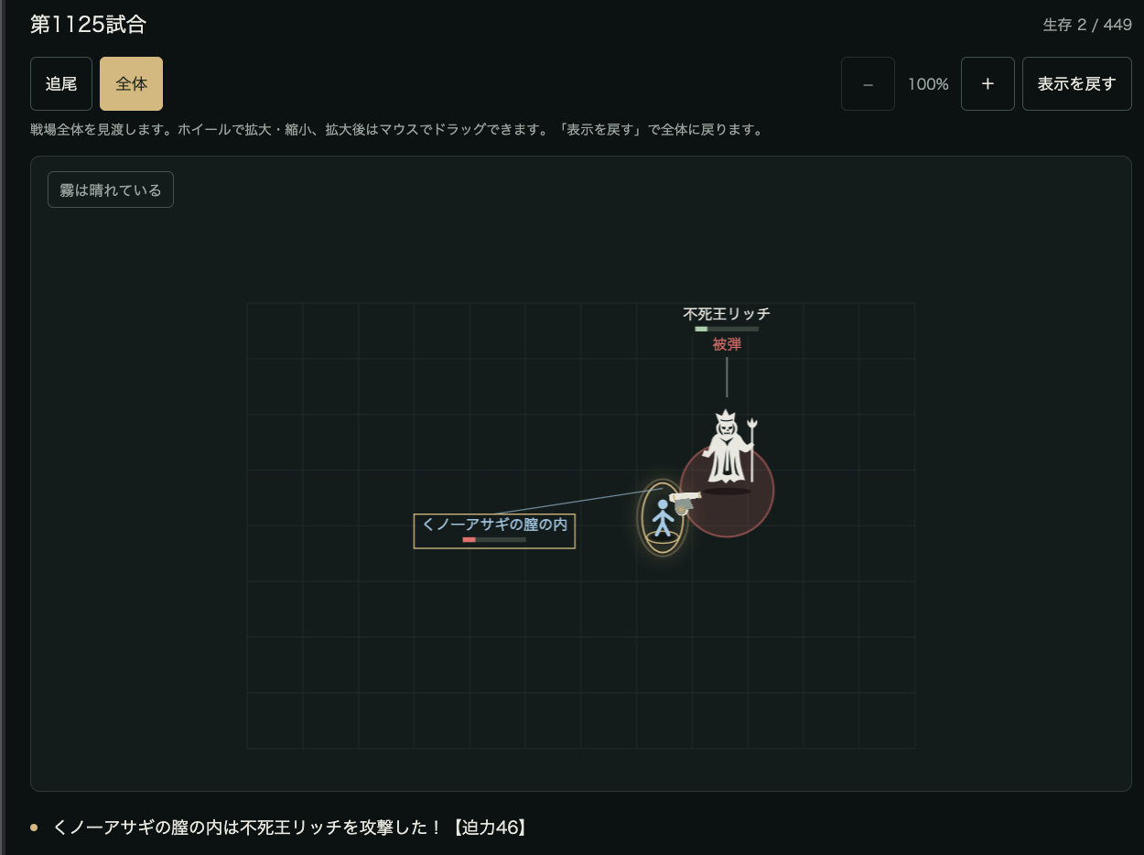Click the 霧は晴れている fog status badge
The width and height of the screenshot is (1144, 855).
pyautogui.click(x=111, y=189)
